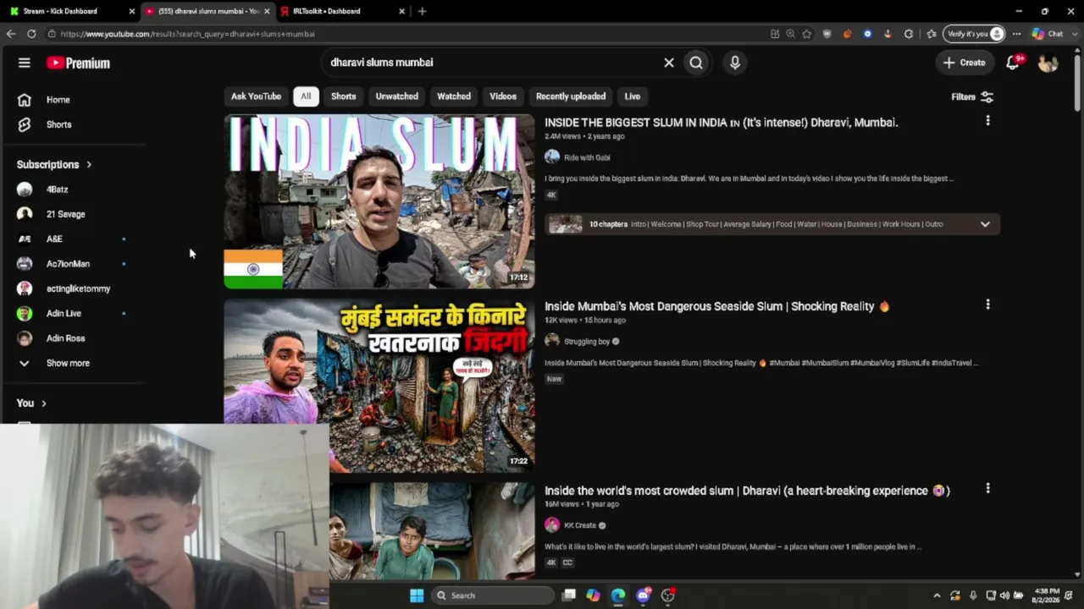Viewport: 1084px width, 609px height.
Task: Show hidden system tray icons
Action: 937,595
